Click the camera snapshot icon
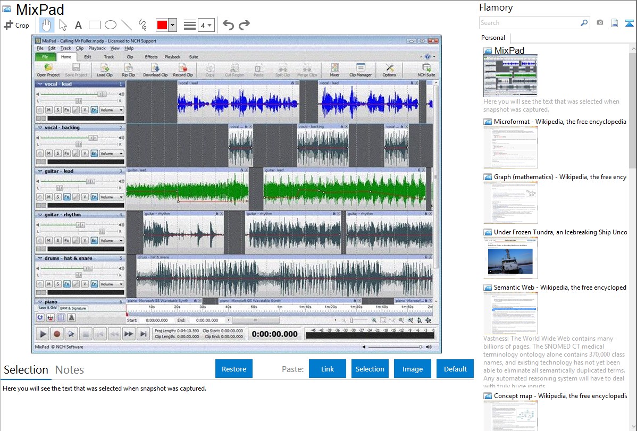Screen dimensions: 637x431 tap(600, 23)
